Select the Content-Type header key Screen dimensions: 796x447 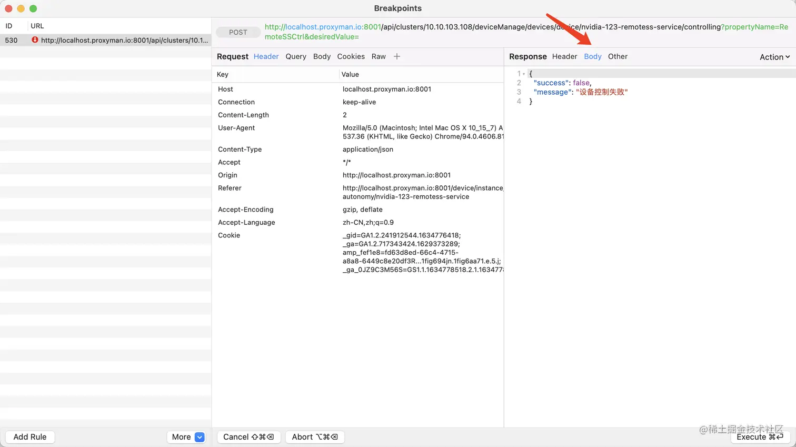click(240, 150)
